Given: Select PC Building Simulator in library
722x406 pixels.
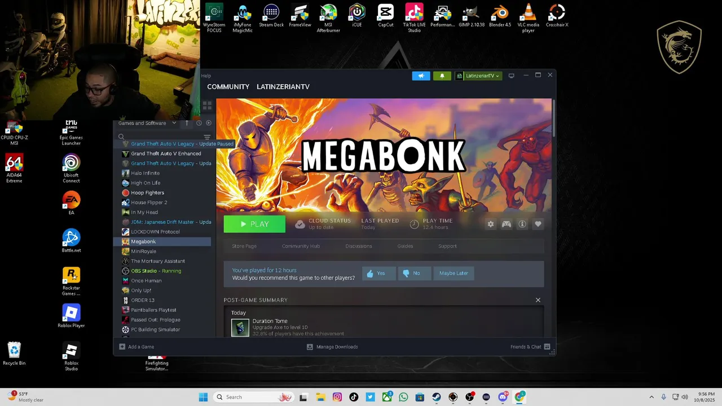Looking at the screenshot, I should tap(162, 329).
